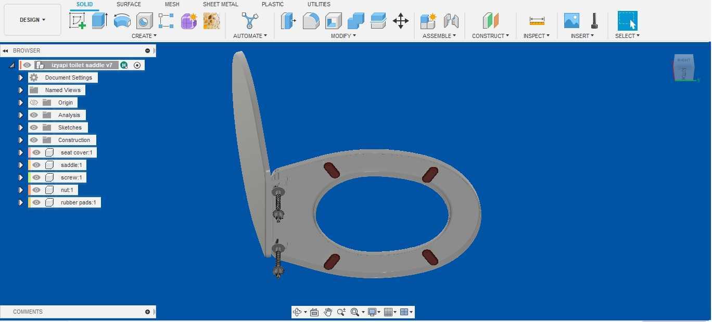
Task: Expand the seat cover:1 node
Action: 21,152
